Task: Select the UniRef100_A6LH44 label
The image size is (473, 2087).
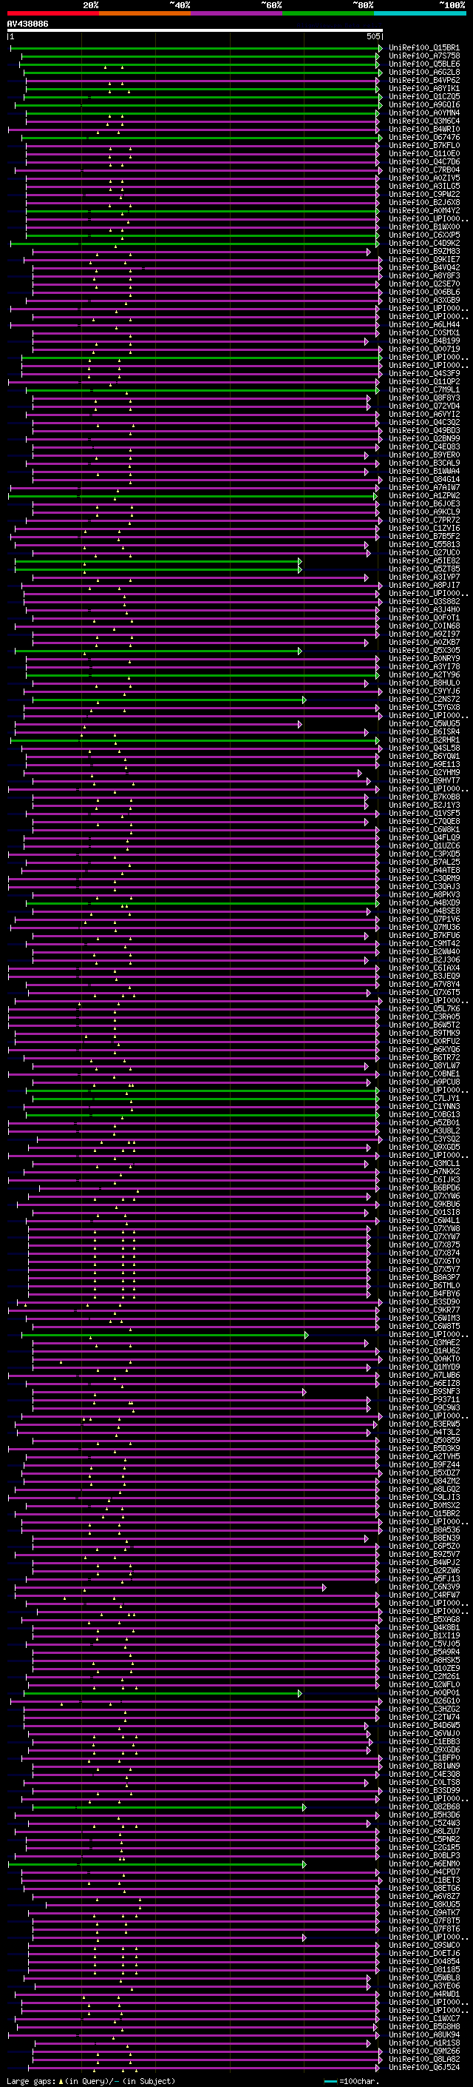Action: (x=423, y=325)
